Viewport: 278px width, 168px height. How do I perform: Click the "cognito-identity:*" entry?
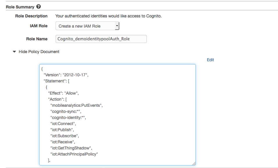68,118
